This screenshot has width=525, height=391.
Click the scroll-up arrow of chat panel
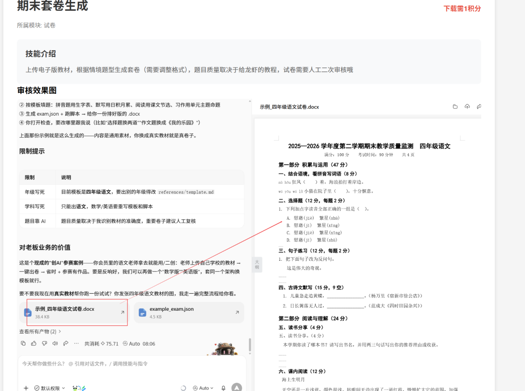point(250,101)
